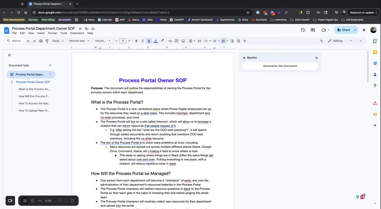Open the text color picker

[156, 41]
